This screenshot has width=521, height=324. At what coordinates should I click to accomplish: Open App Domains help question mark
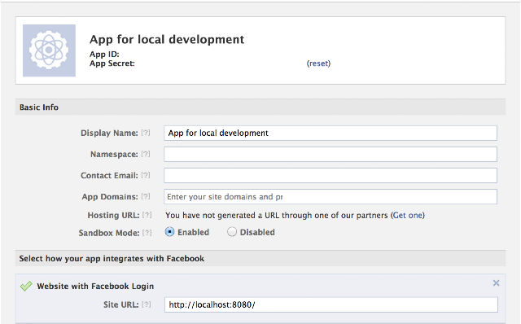pos(146,197)
